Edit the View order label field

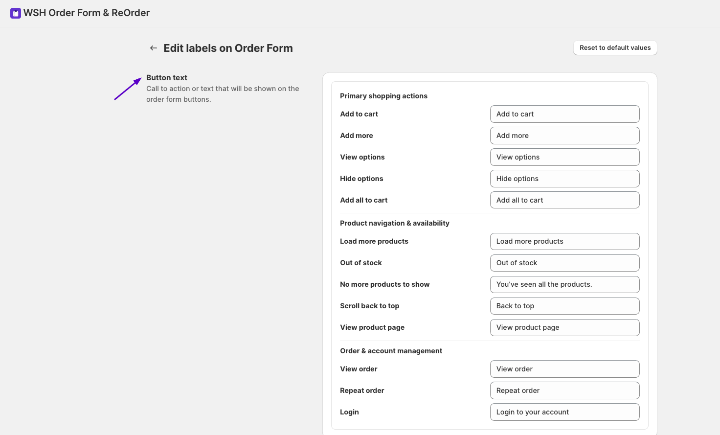click(564, 369)
